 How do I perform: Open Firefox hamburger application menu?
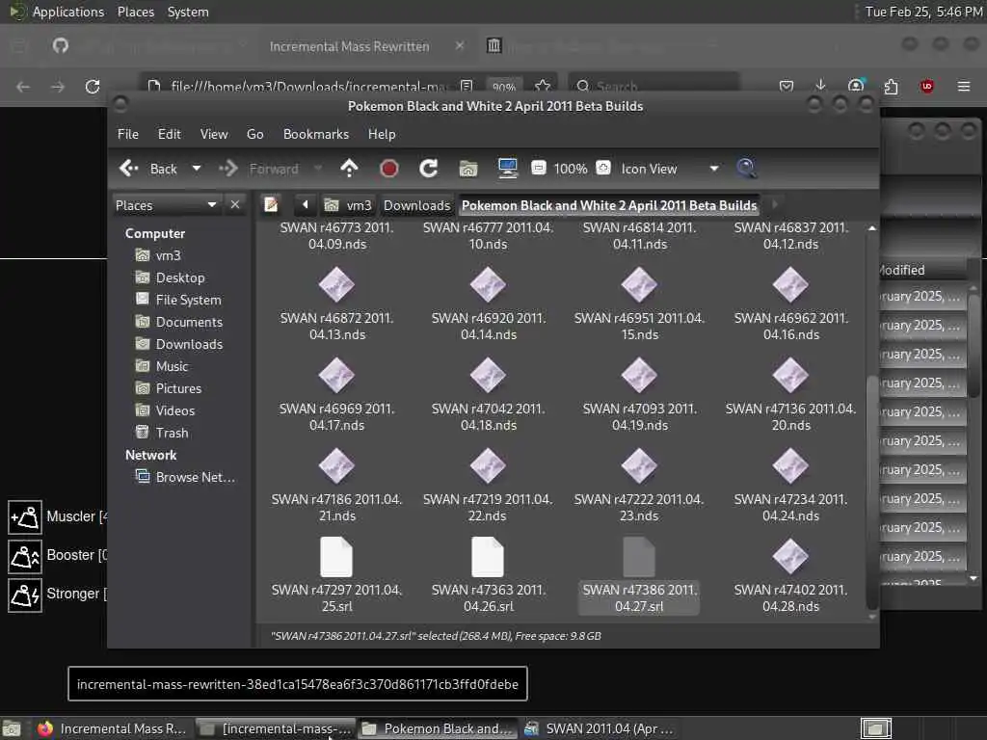coord(964,86)
